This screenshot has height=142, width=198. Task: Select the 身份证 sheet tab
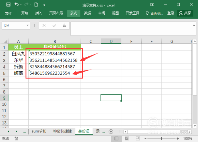click(84, 131)
